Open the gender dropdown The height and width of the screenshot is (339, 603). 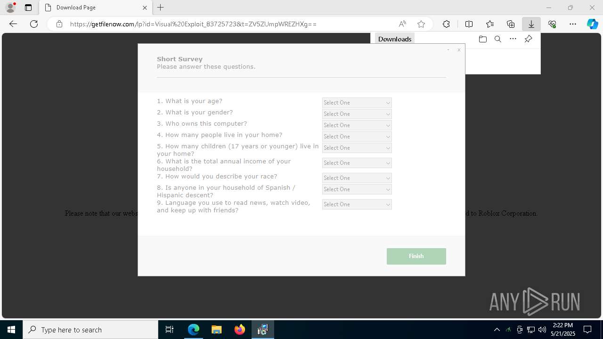coord(357,114)
